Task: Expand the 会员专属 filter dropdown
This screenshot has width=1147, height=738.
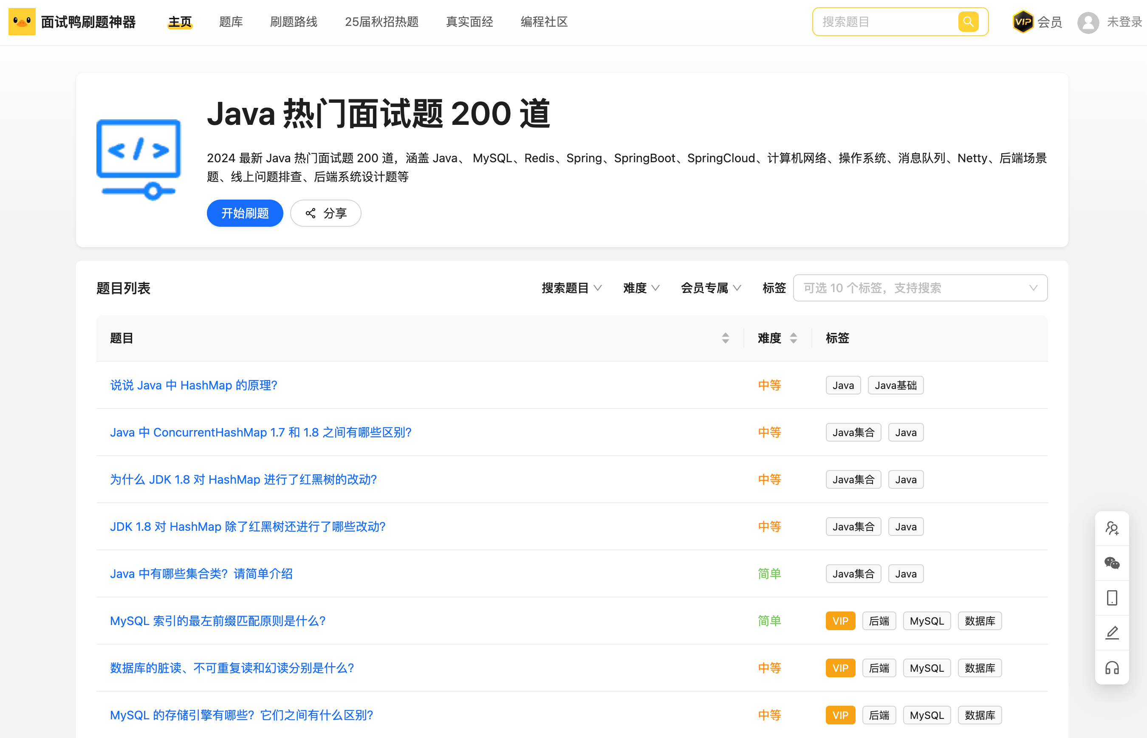Action: [711, 287]
